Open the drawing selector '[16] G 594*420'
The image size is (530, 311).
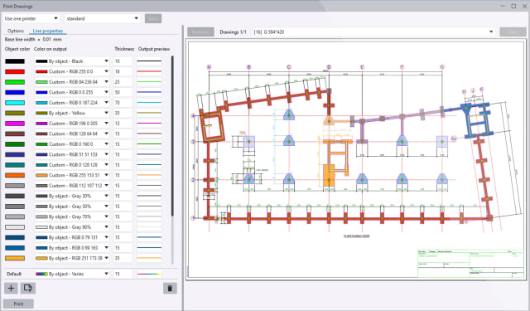[x=373, y=32]
